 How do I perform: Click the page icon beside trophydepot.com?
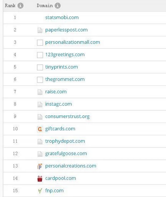pos(40,142)
